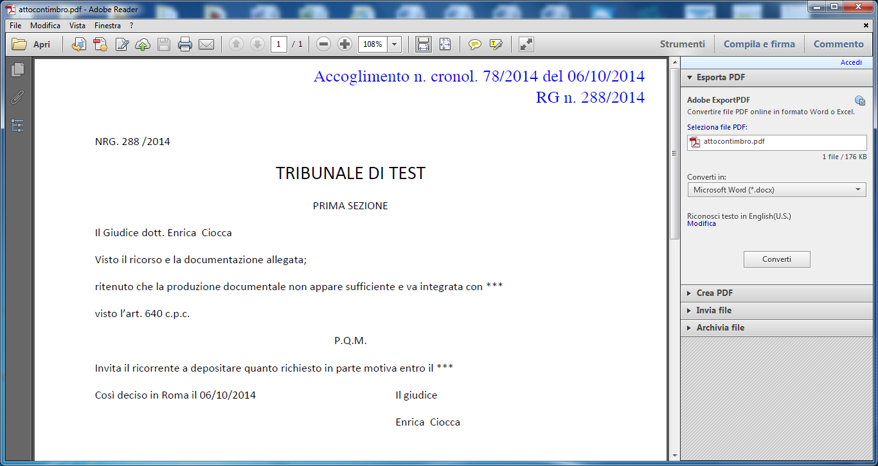Add a sticky note comment
This screenshot has width=878, height=466.
click(x=475, y=44)
